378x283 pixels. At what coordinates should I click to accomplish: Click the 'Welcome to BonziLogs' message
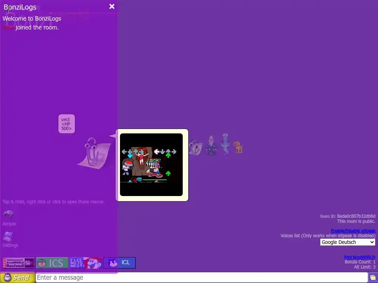32,18
